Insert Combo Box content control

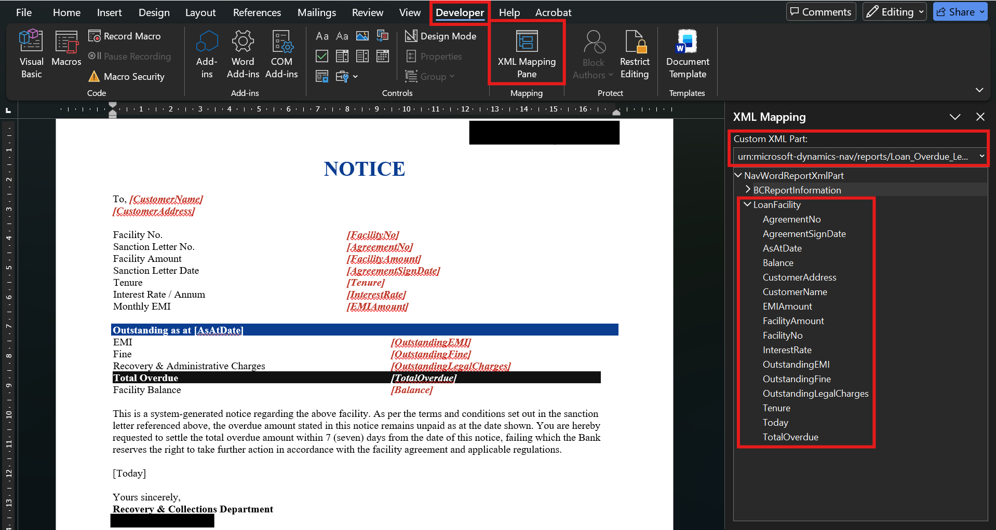click(x=342, y=56)
